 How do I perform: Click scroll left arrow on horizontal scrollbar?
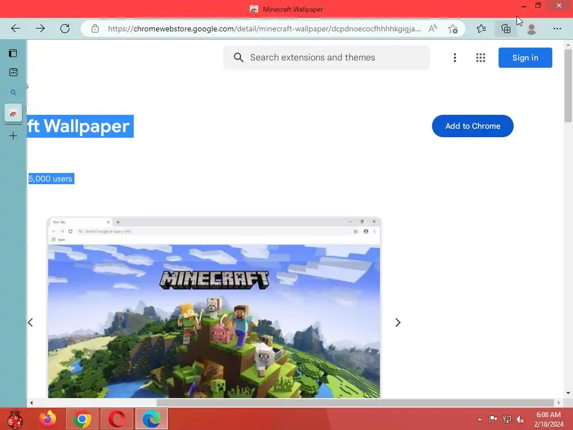point(31,403)
